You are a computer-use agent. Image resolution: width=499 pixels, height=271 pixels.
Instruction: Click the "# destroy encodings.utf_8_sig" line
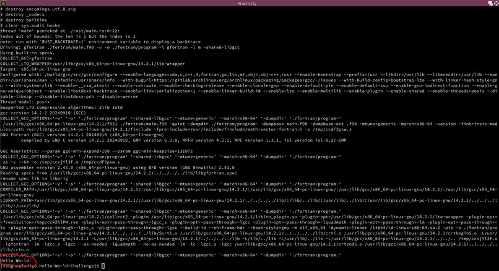38,9
